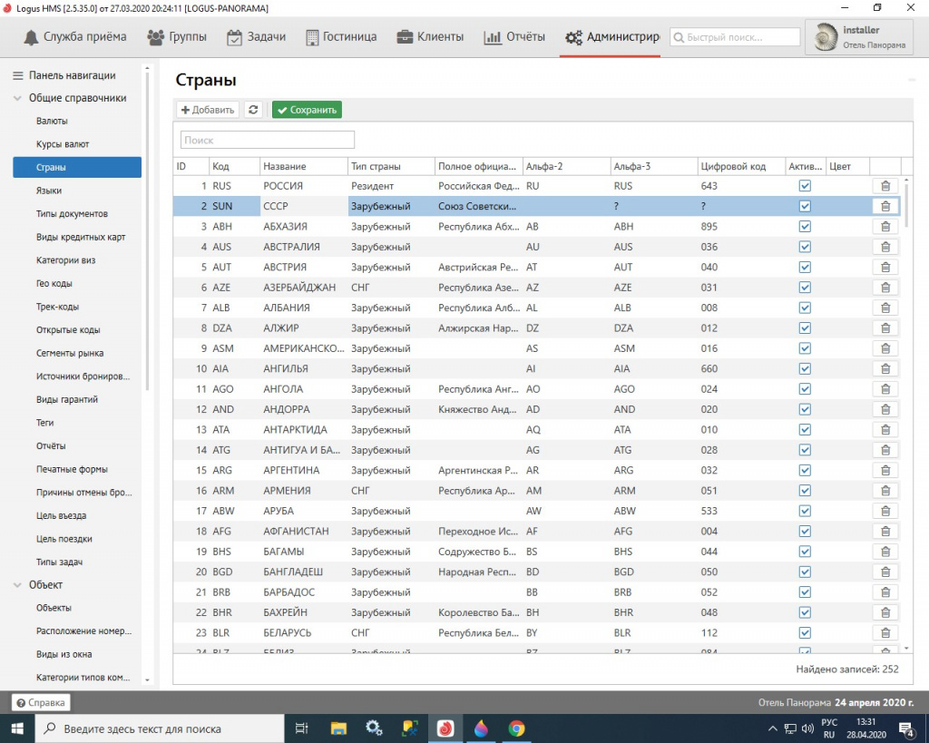Toggle active checkbox for АВСТРАЛИЯ

pyautogui.click(x=805, y=247)
